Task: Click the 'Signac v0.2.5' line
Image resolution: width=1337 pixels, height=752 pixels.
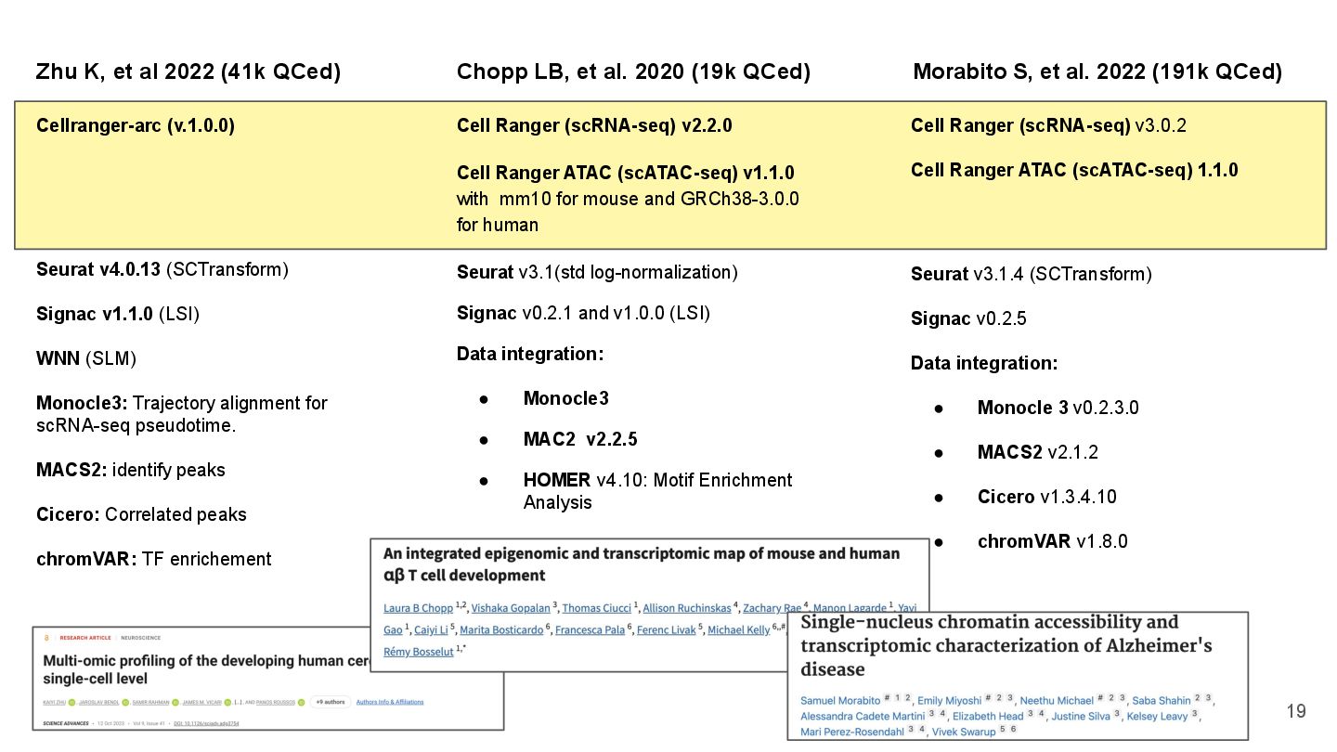Action: coord(968,318)
